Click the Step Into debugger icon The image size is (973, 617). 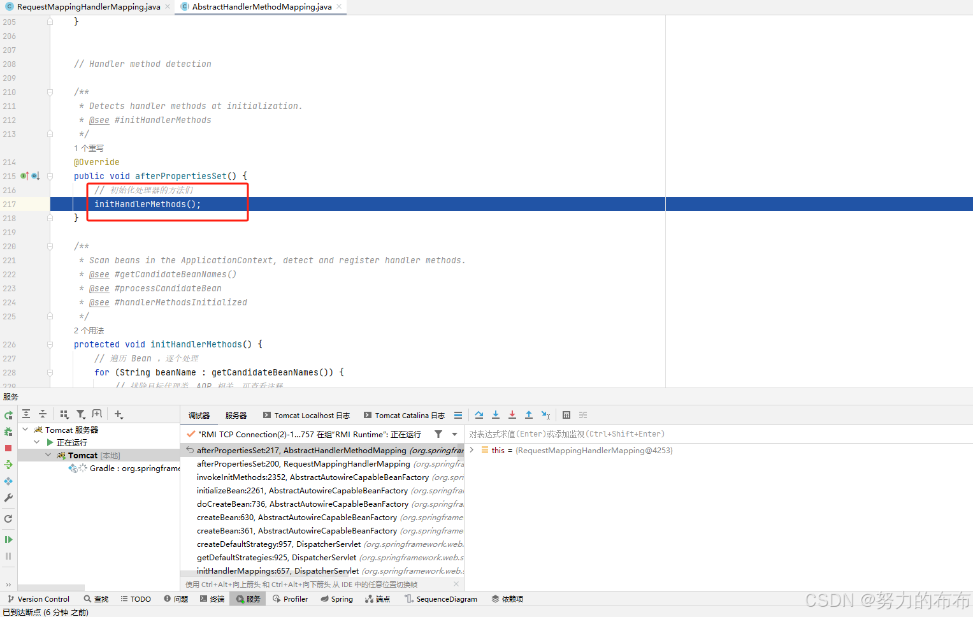pyautogui.click(x=496, y=415)
